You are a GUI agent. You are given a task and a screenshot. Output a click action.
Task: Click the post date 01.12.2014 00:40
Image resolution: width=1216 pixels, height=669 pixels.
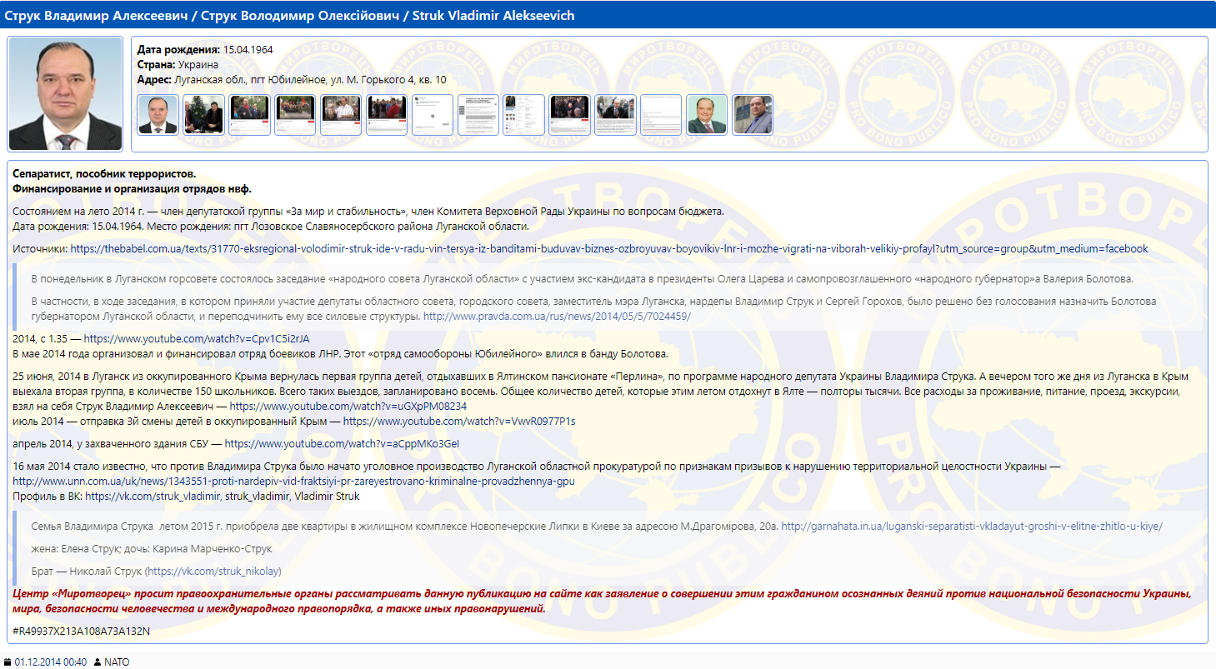[50, 662]
